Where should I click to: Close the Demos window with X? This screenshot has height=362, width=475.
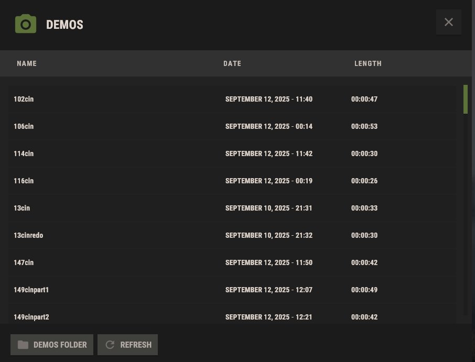pyautogui.click(x=449, y=22)
